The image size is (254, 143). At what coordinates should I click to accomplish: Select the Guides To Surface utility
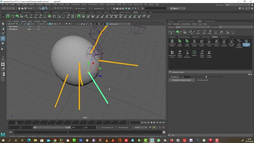172,43
